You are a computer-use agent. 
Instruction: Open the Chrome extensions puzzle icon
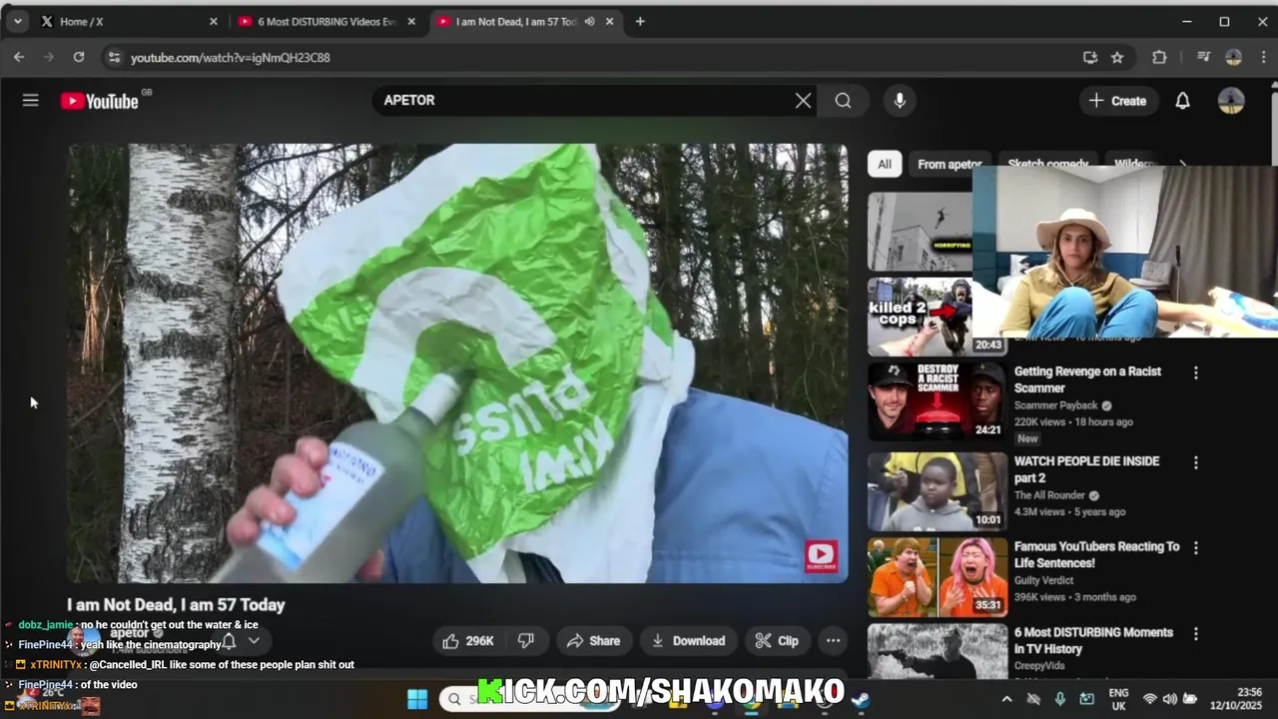click(1159, 57)
